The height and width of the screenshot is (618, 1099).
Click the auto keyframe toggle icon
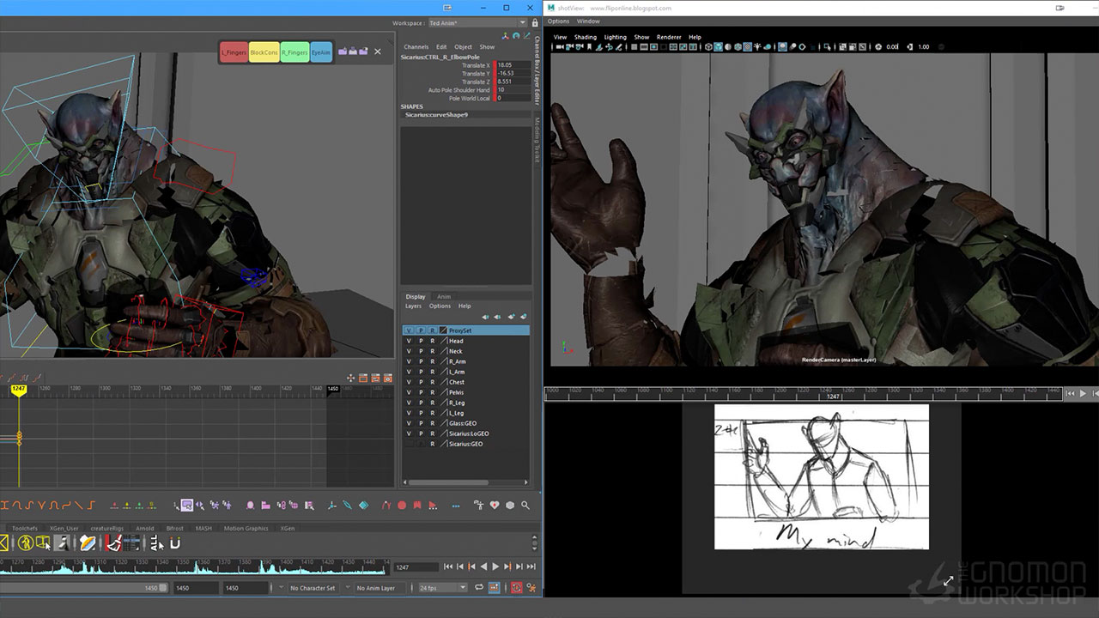coord(516,588)
